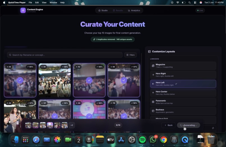Open Apple TV from the Dock
The height and width of the screenshot is (147, 226).
click(x=110, y=140)
